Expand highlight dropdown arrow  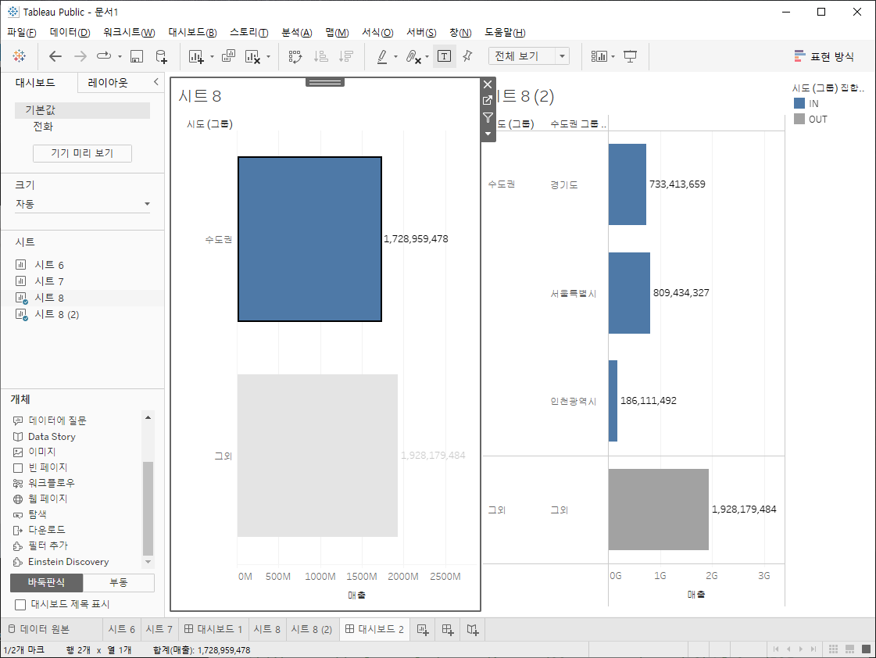pos(395,56)
